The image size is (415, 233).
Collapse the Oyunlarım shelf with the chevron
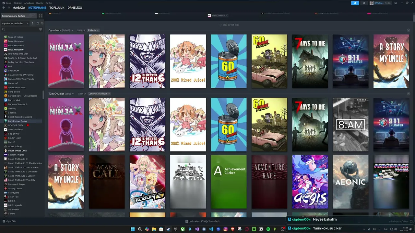coord(408,30)
